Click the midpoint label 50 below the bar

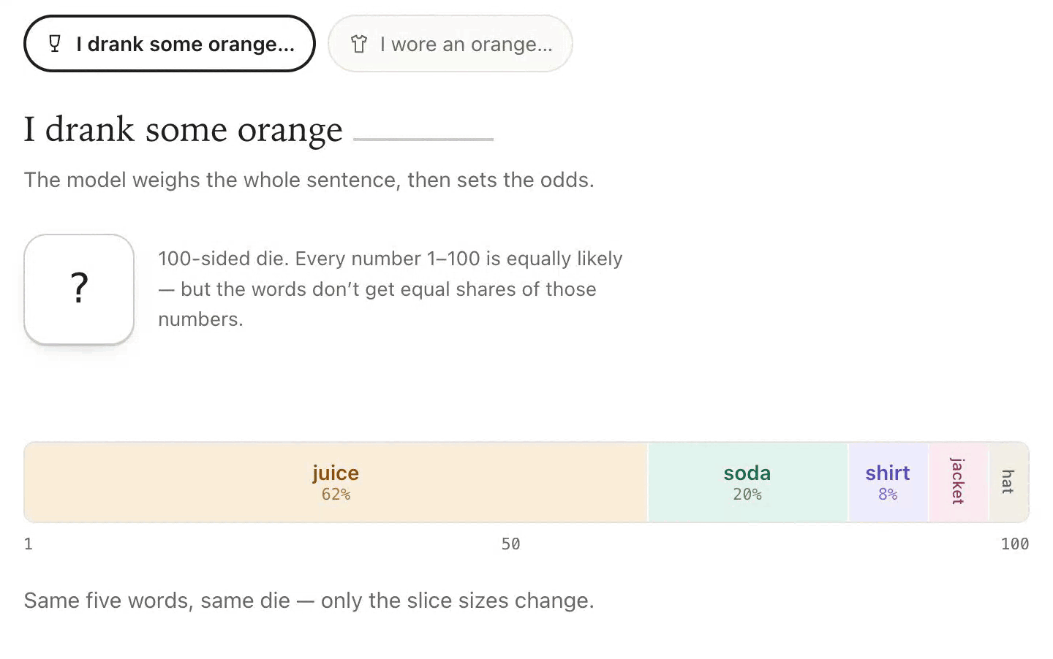click(510, 544)
